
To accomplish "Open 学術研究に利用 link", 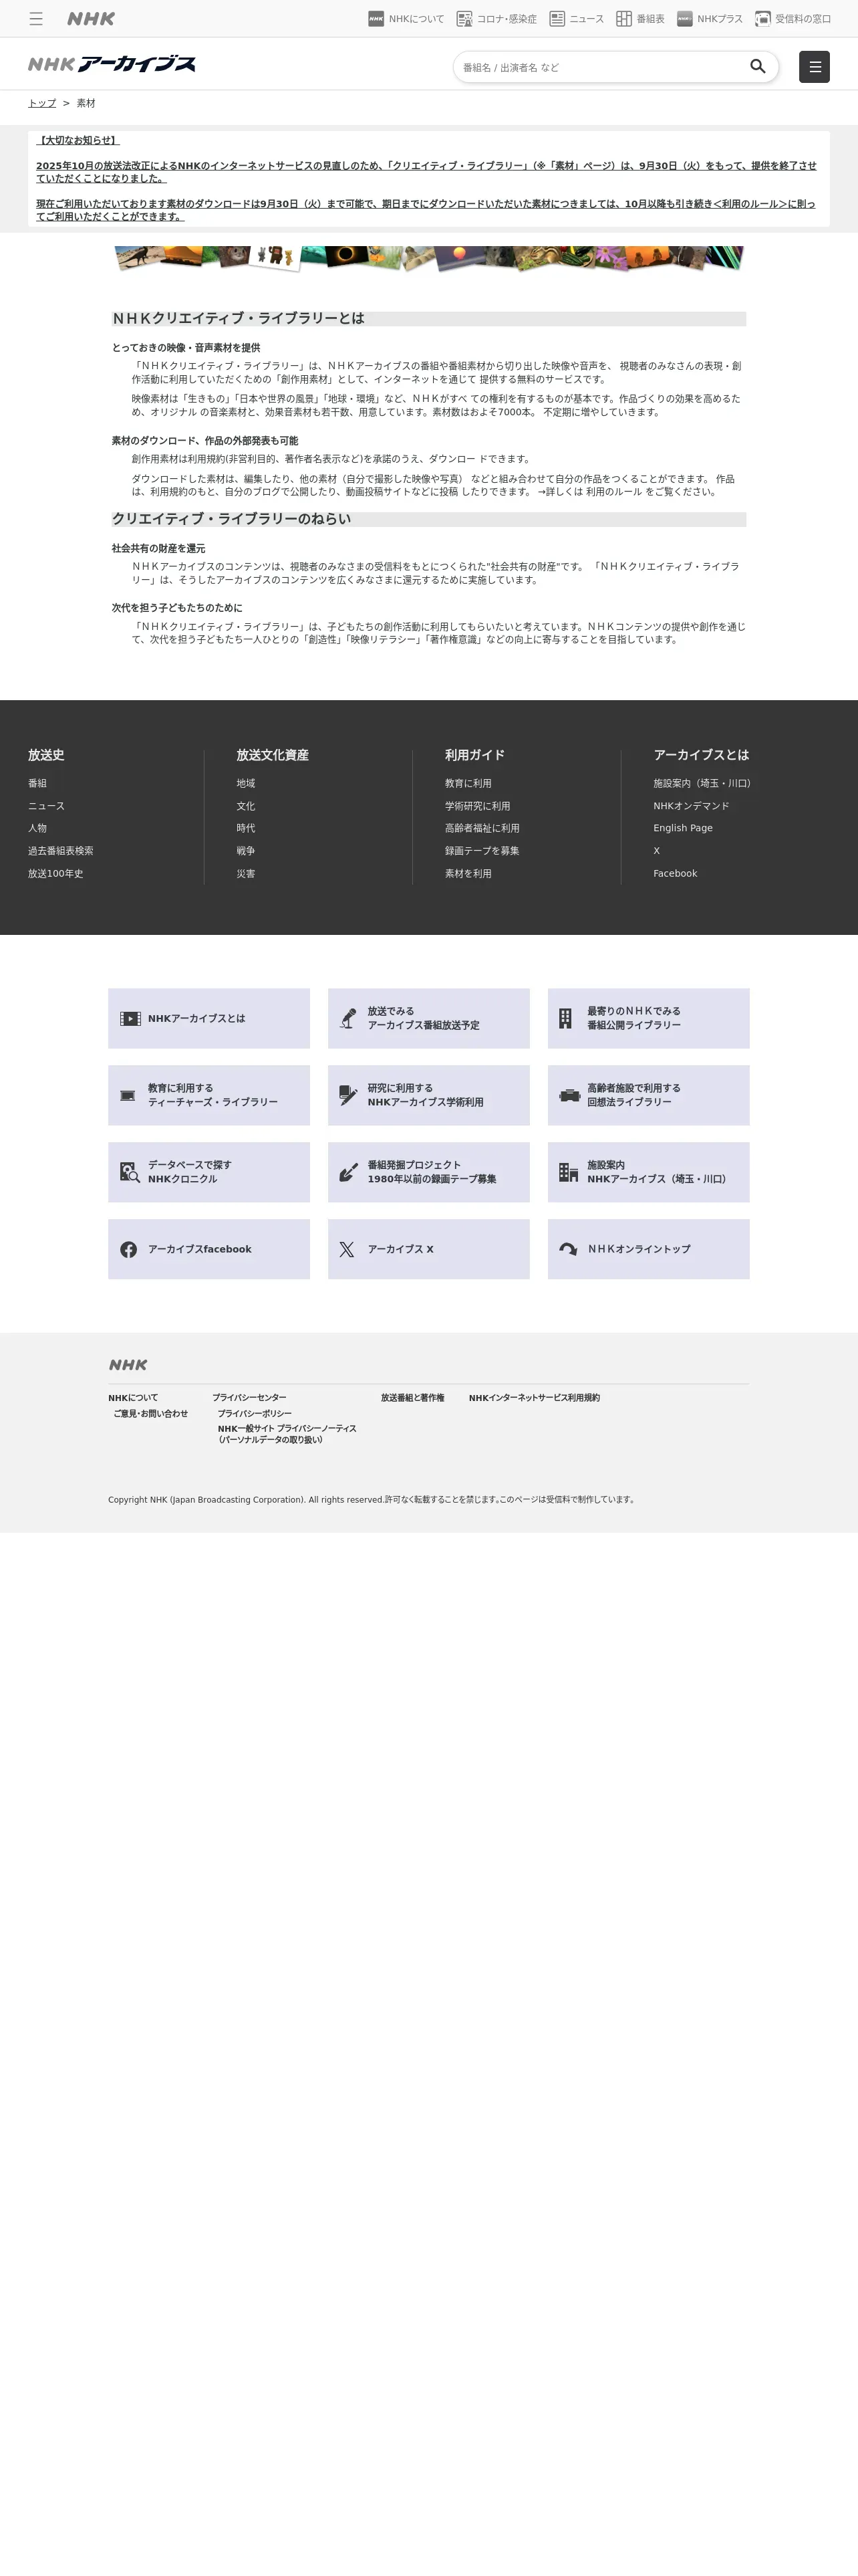I will click(477, 806).
